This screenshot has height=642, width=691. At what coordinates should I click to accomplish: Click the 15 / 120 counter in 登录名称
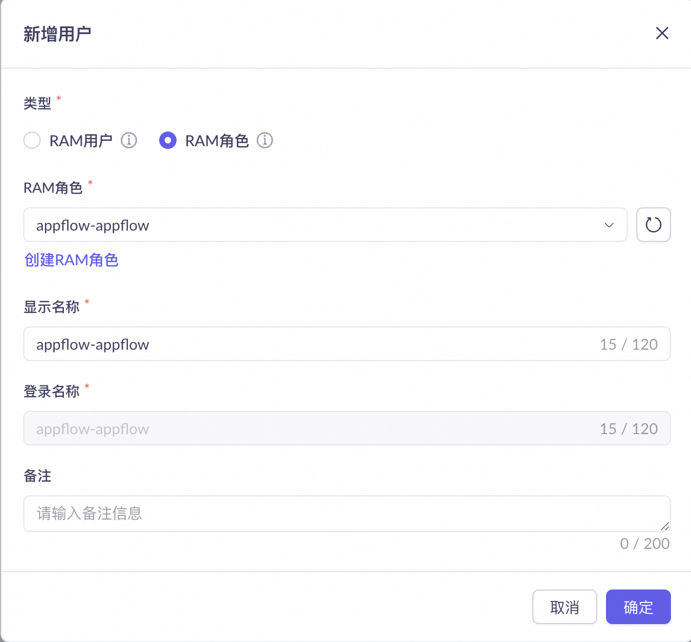(x=629, y=429)
